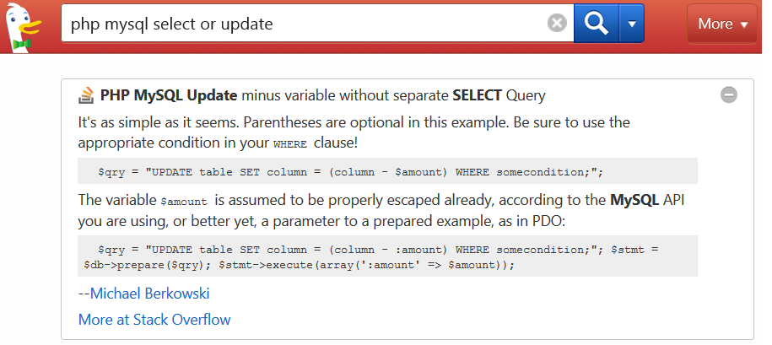Screen dimensions: 772x345
Task: Click the paragraph starting It's as simple
Action: (x=354, y=132)
